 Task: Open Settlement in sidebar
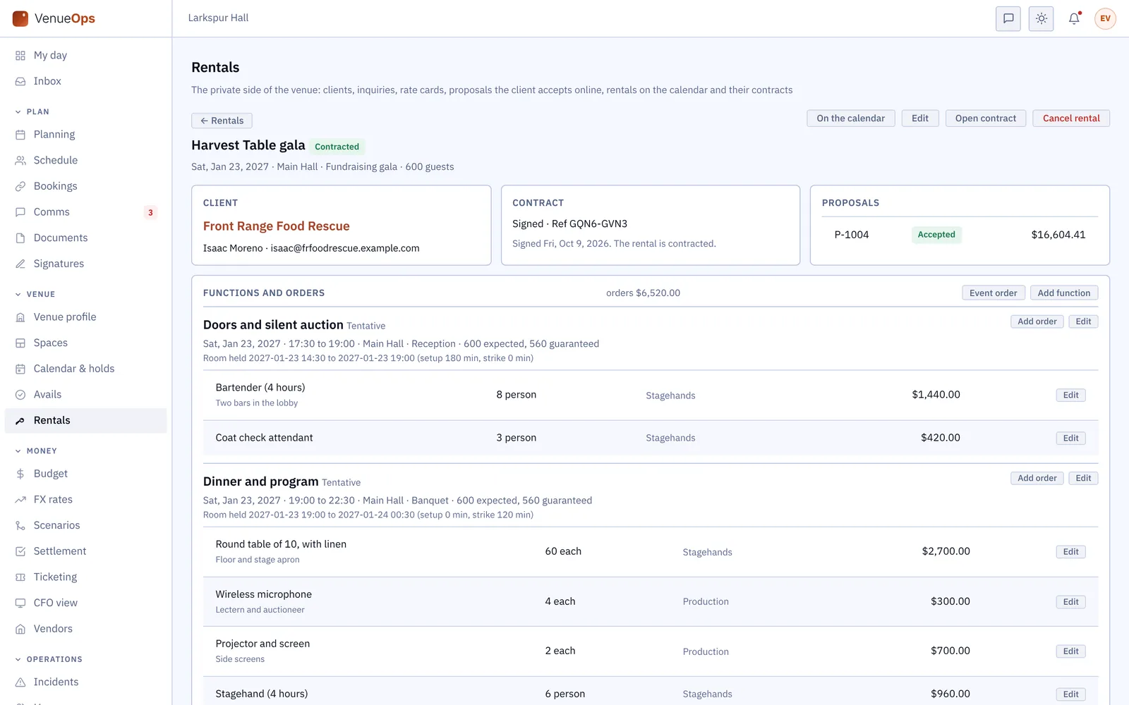[85, 551]
